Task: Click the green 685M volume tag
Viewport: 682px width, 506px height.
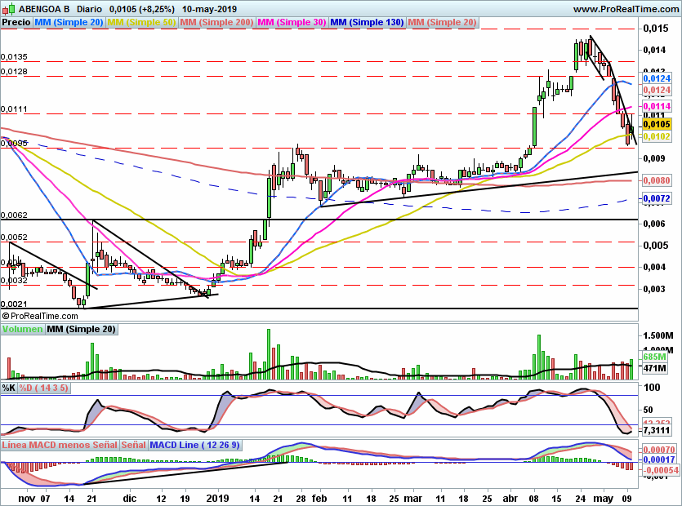Action: [654, 357]
